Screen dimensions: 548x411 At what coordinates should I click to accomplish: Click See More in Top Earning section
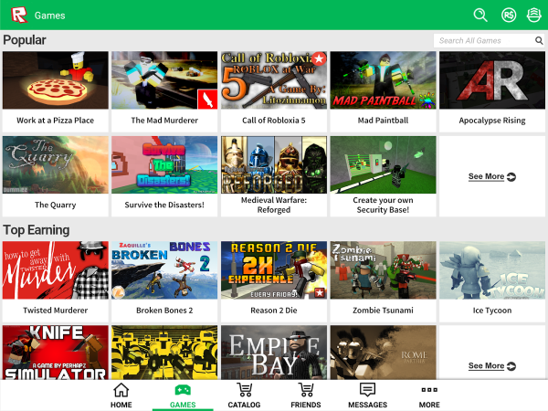(492, 366)
